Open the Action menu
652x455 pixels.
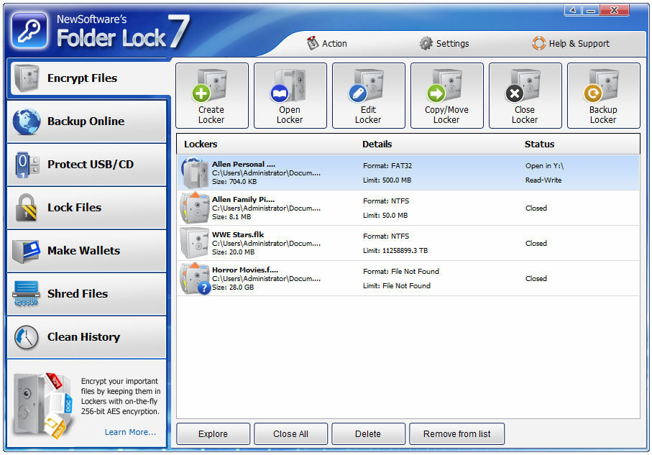point(327,43)
